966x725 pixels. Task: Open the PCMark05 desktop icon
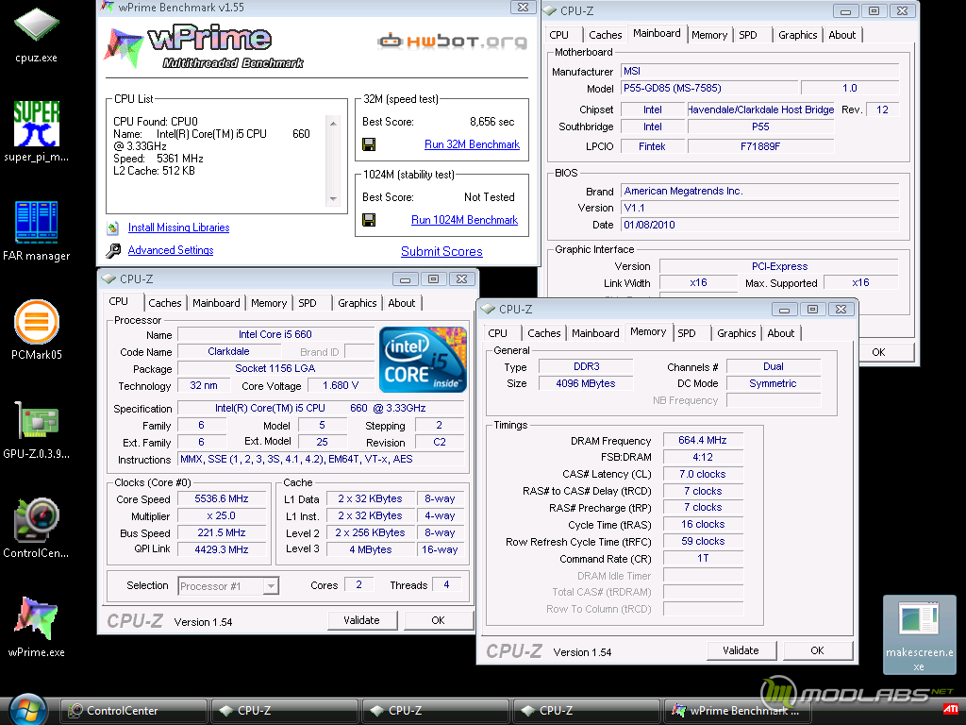37,329
